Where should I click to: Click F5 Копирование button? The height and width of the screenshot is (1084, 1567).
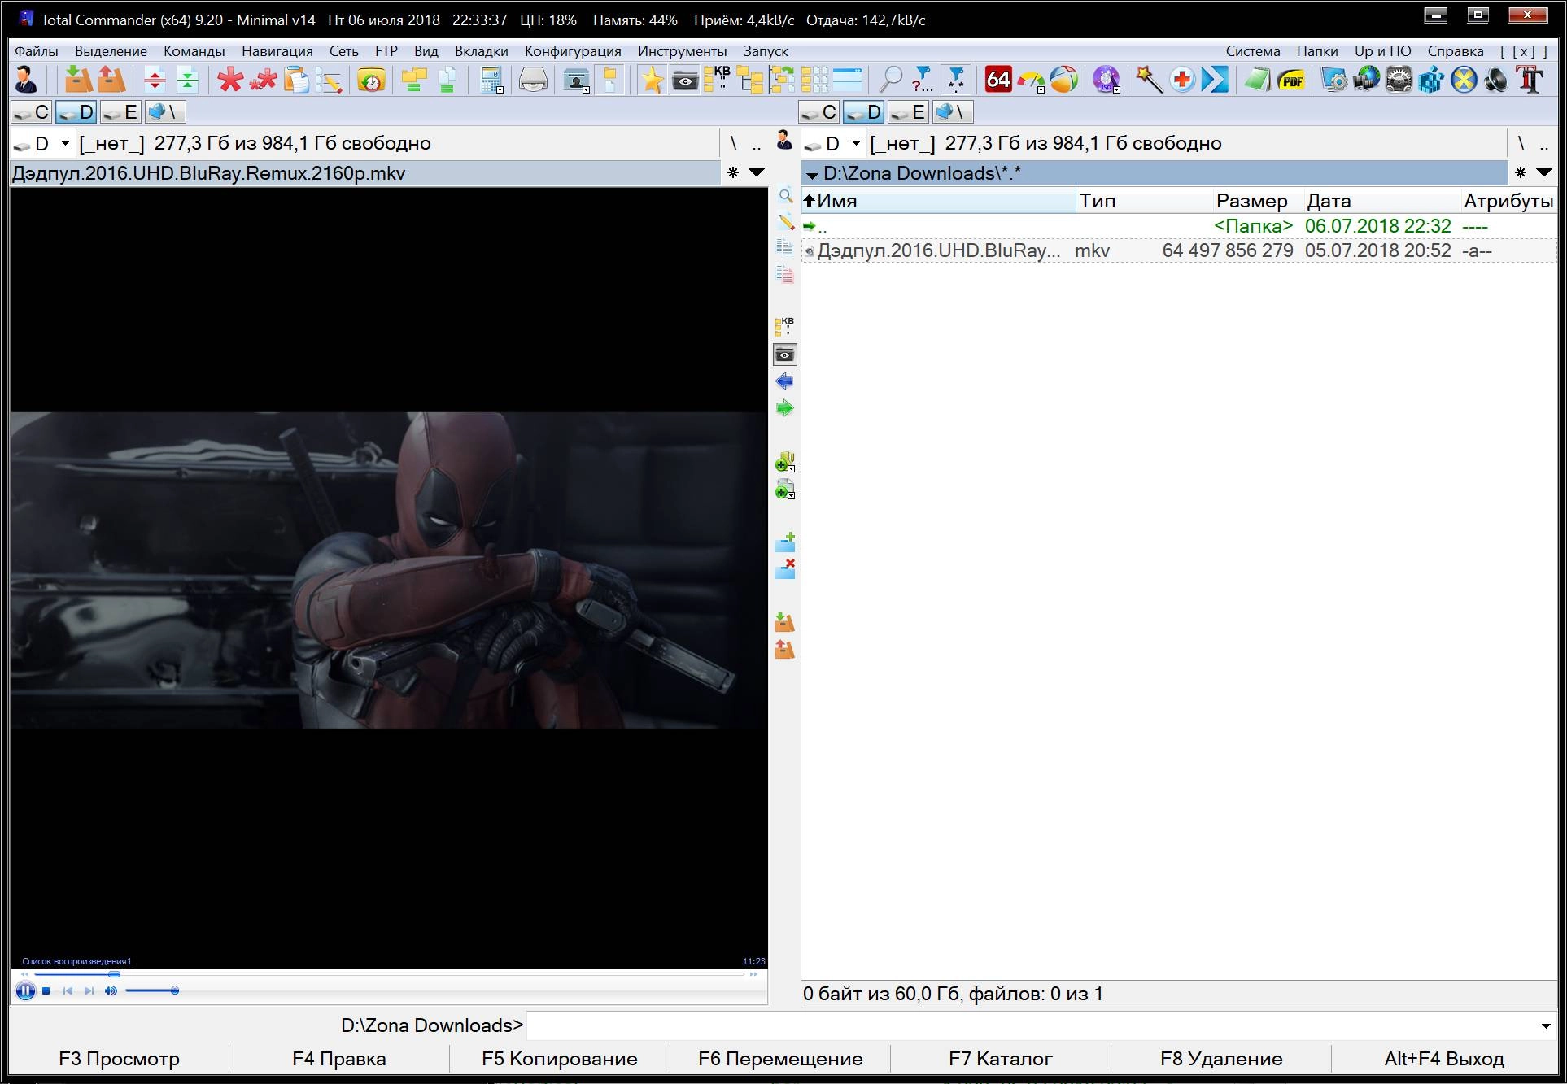point(560,1059)
